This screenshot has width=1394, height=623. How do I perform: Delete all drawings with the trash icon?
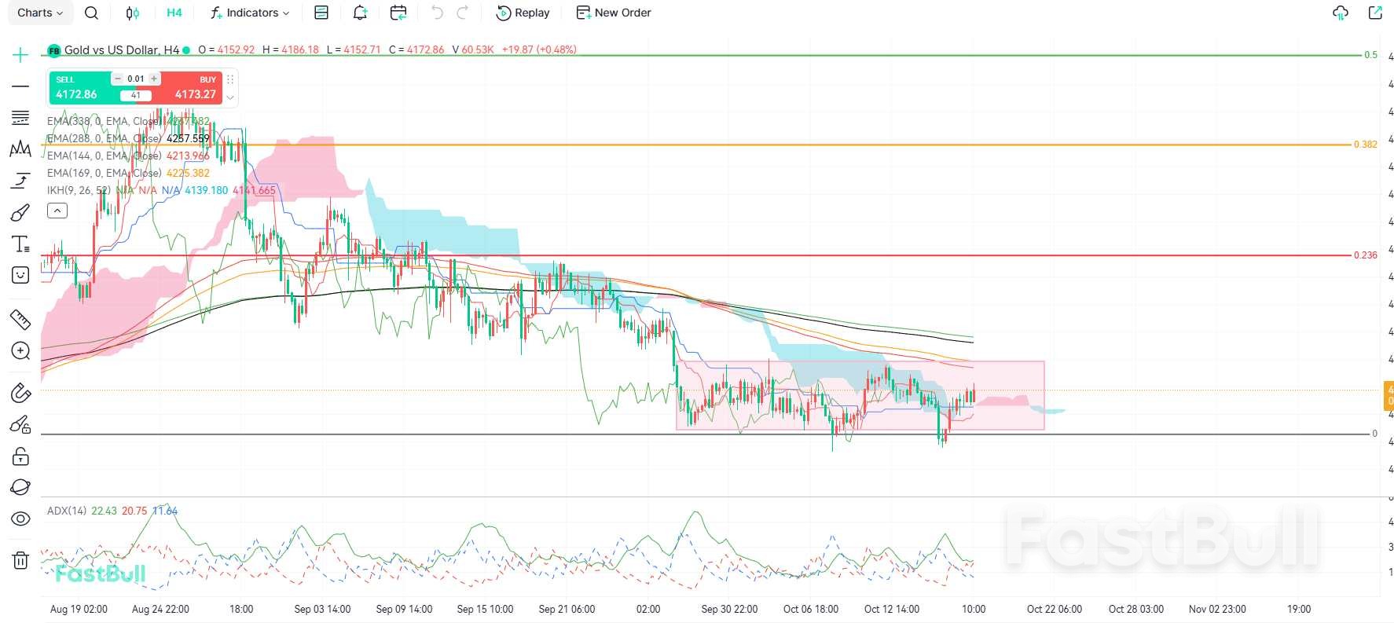coord(20,560)
